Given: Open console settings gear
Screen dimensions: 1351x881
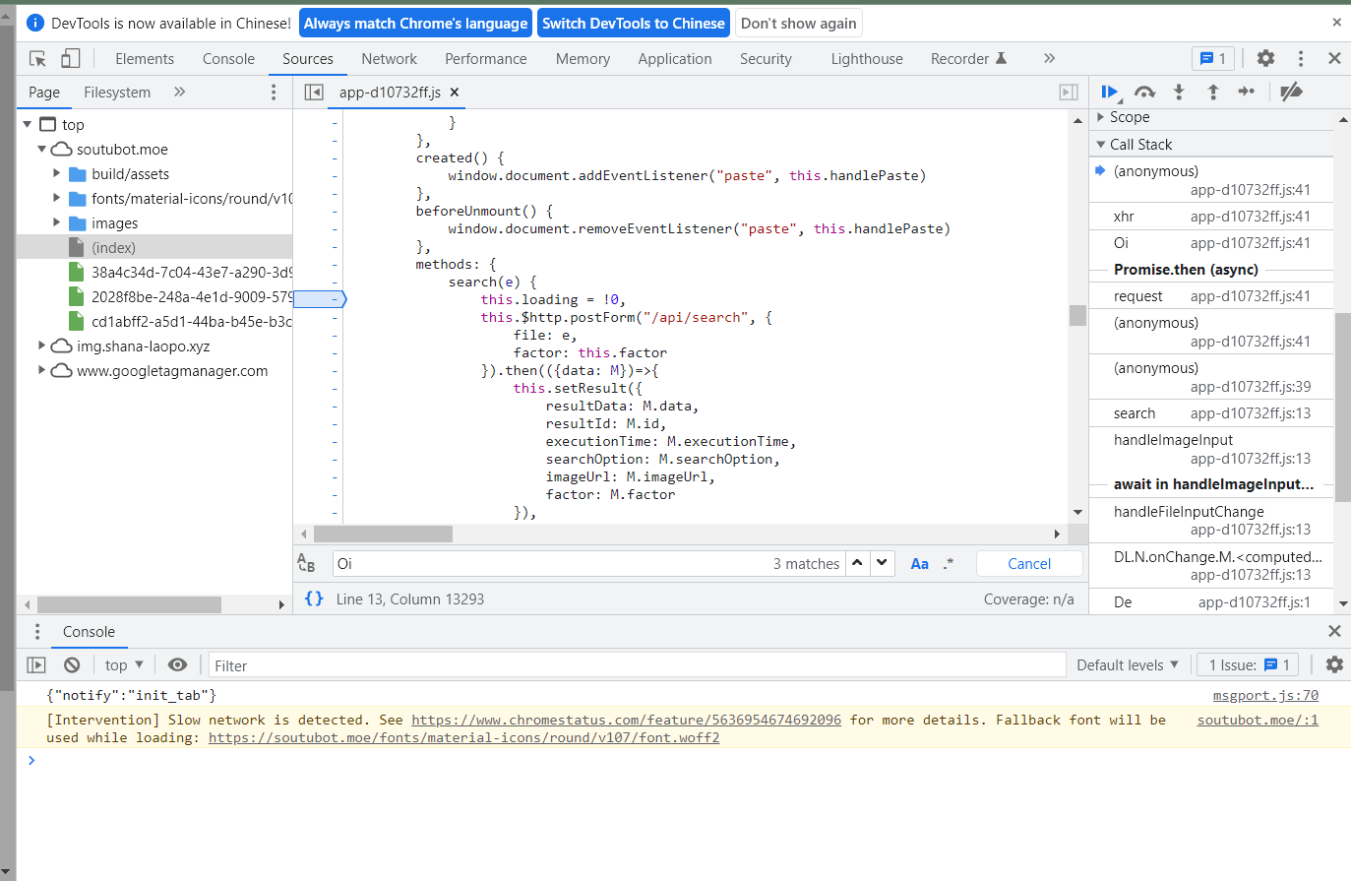Looking at the screenshot, I should click(x=1334, y=665).
